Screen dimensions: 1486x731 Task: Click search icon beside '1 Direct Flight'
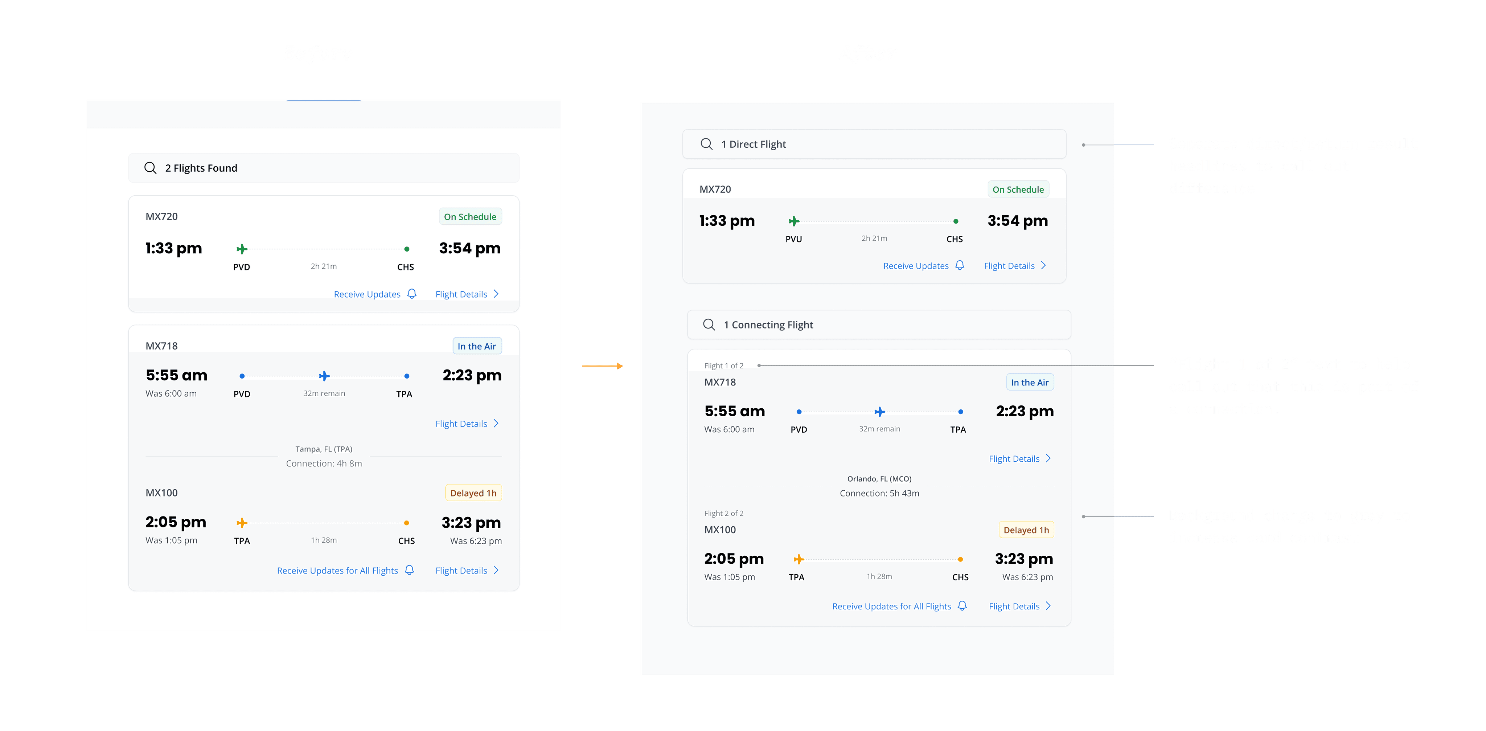[706, 144]
